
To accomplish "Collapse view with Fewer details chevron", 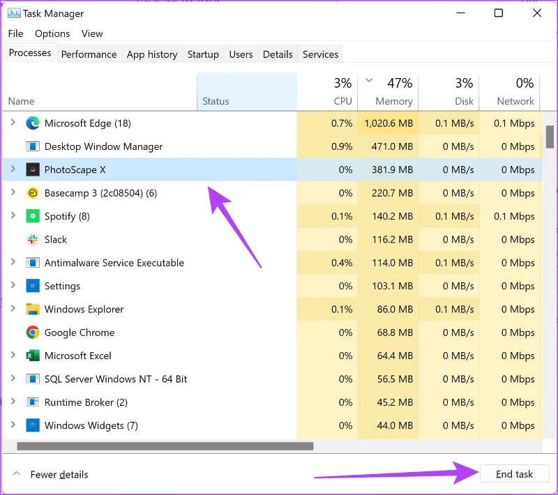I will (16, 474).
